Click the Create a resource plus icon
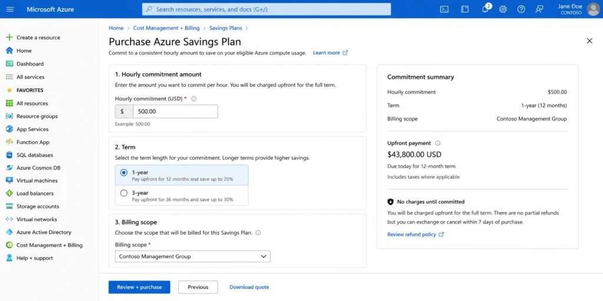Viewport: 603px width, 301px height. pyautogui.click(x=9, y=37)
